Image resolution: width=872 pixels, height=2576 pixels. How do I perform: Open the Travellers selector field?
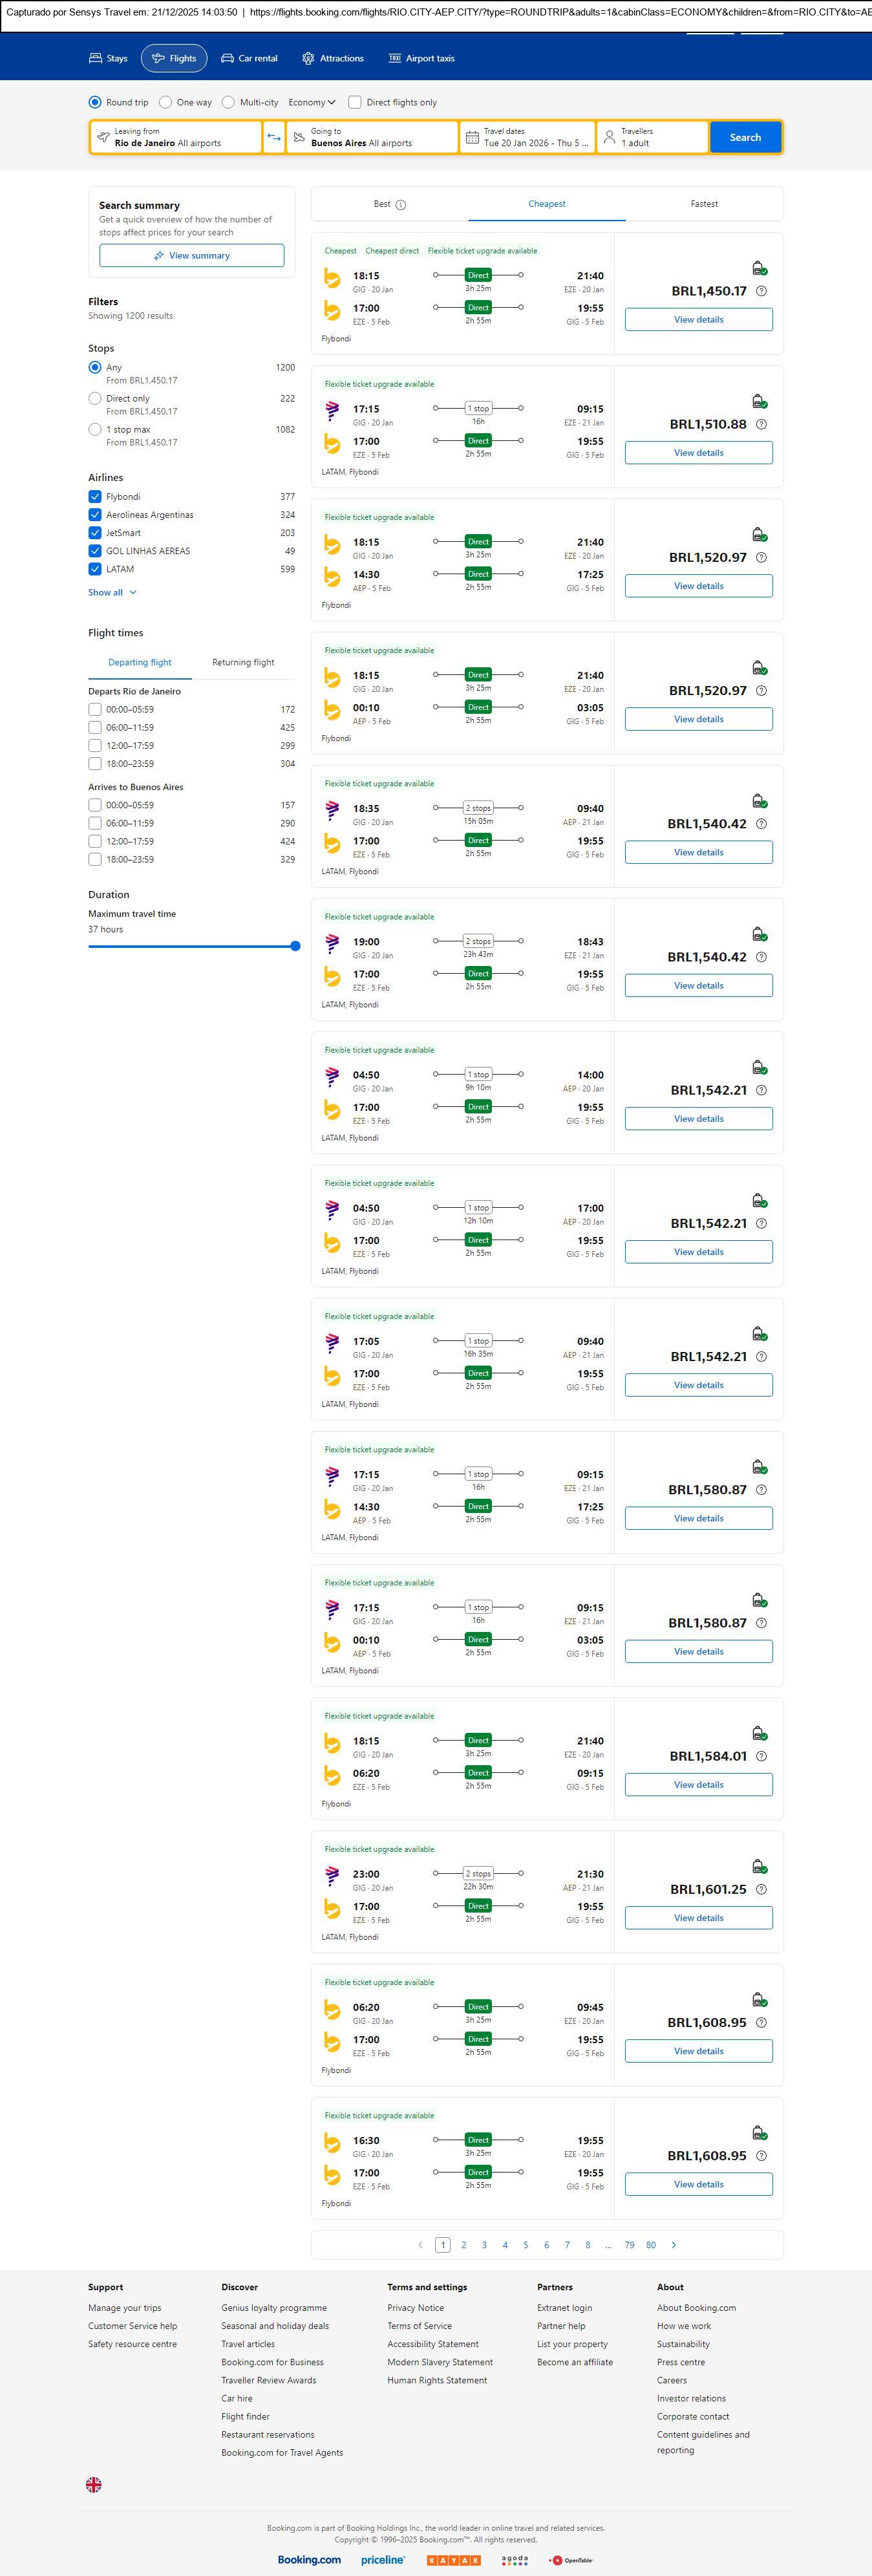pyautogui.click(x=652, y=137)
